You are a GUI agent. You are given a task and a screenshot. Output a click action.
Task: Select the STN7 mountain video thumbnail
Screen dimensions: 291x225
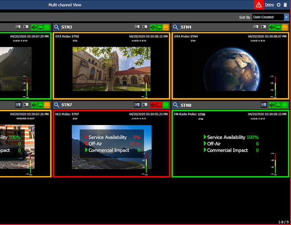[112, 147]
